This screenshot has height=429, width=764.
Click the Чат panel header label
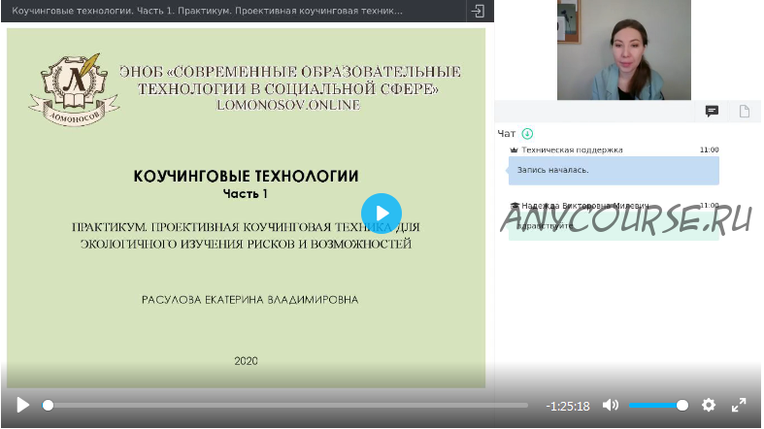pyautogui.click(x=506, y=134)
